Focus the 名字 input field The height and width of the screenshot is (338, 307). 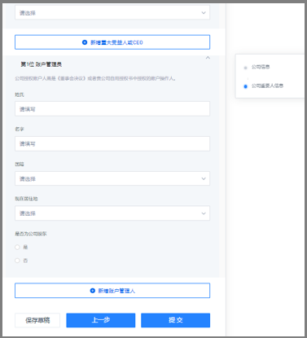(112, 143)
